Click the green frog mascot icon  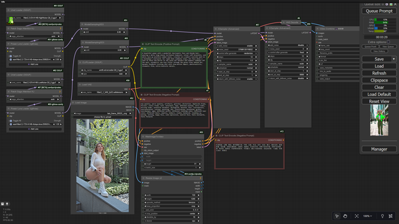pos(11,21)
